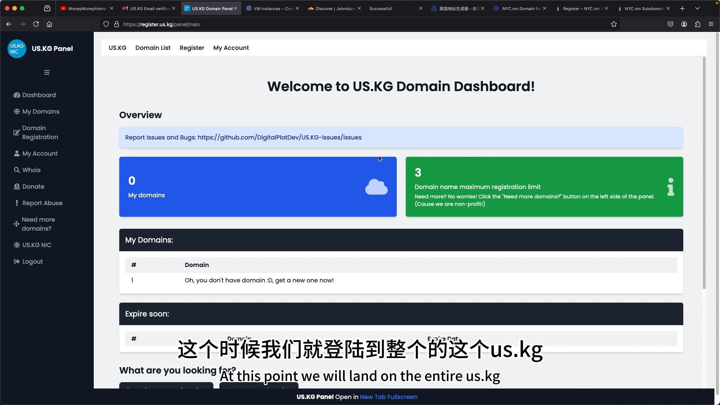Switch to the VM instances tab

tap(273, 8)
